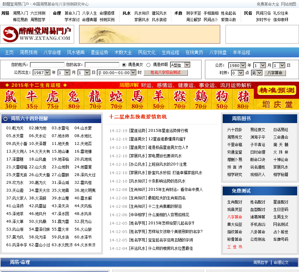Click the 精准预测 banner image
Screen dimensions: 299x272
[276, 91]
